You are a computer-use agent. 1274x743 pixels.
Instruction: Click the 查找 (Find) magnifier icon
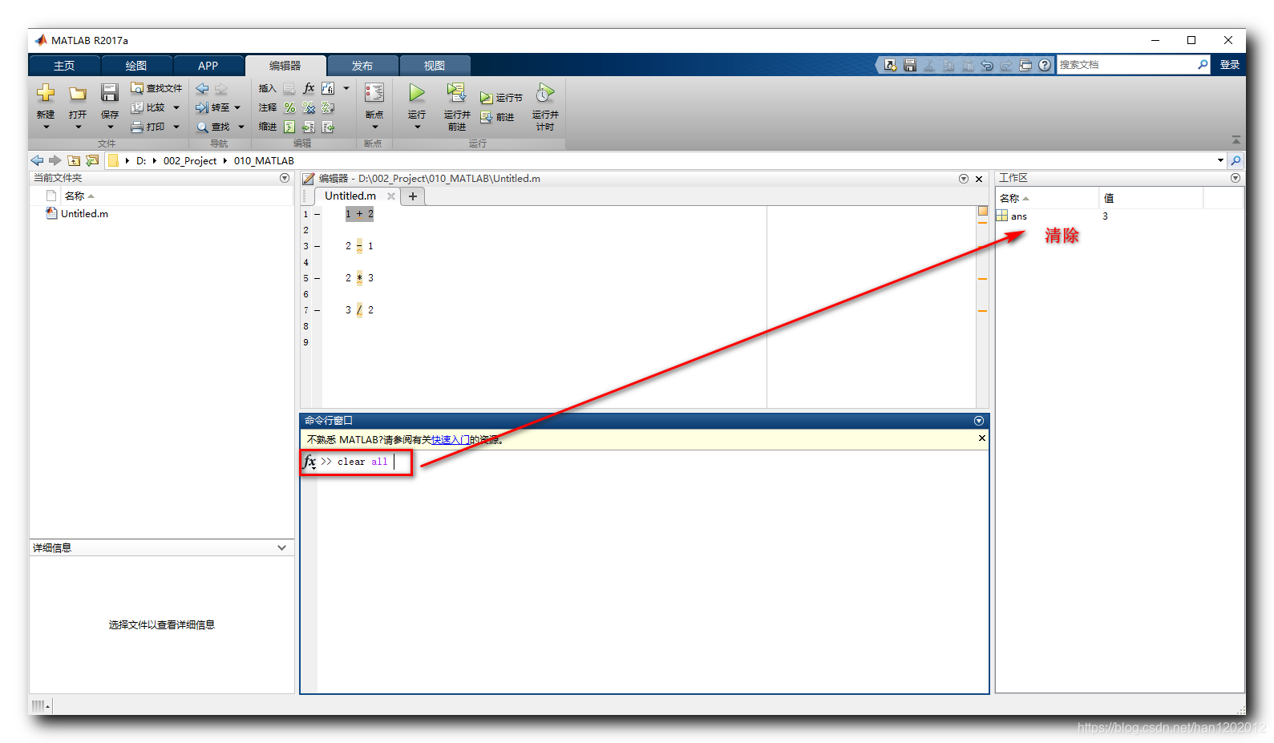(x=203, y=127)
